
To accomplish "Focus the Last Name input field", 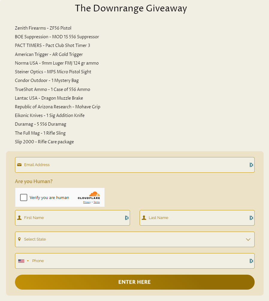I will point(197,218).
